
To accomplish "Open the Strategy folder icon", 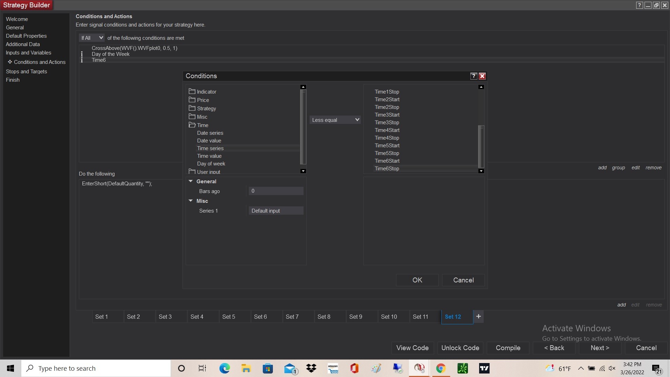I will (192, 108).
